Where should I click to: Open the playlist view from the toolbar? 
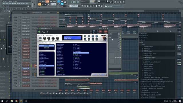[83, 6]
